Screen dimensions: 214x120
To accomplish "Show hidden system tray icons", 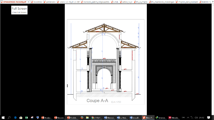I will [x=188, y=117].
